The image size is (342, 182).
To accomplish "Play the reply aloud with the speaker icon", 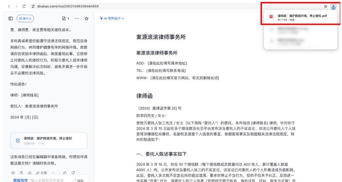I will coord(13,173).
